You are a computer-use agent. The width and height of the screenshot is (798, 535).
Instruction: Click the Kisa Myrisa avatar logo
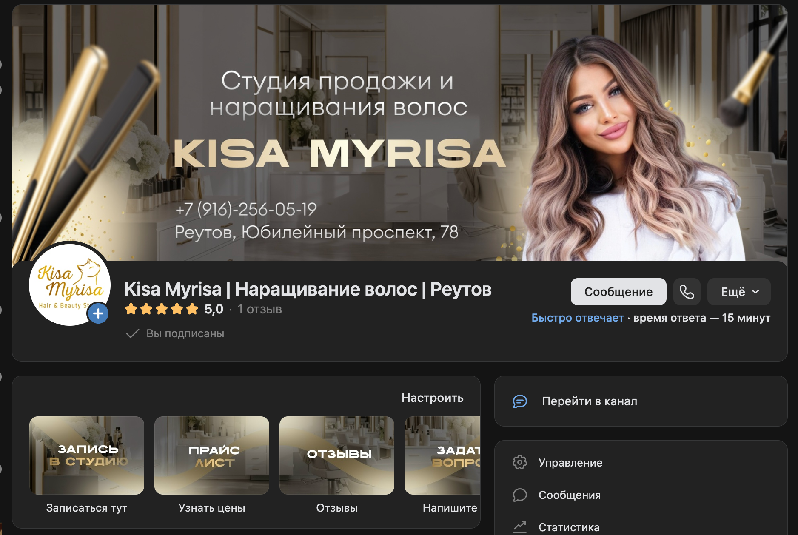(x=70, y=284)
